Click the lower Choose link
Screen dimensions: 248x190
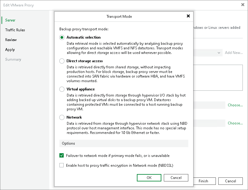point(235,123)
